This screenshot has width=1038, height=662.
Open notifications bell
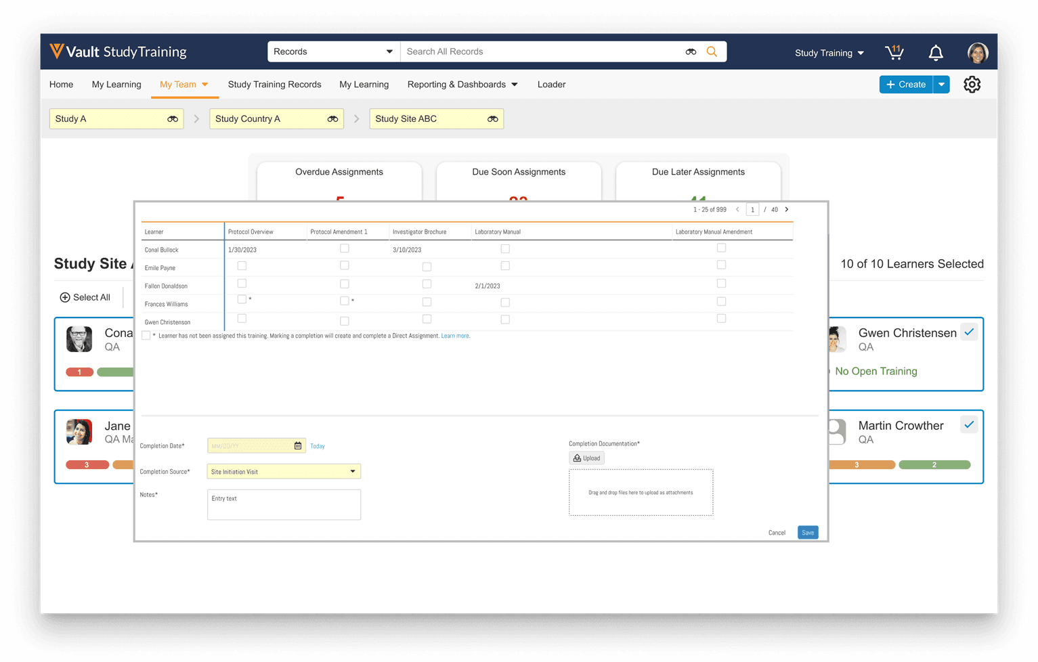point(936,52)
